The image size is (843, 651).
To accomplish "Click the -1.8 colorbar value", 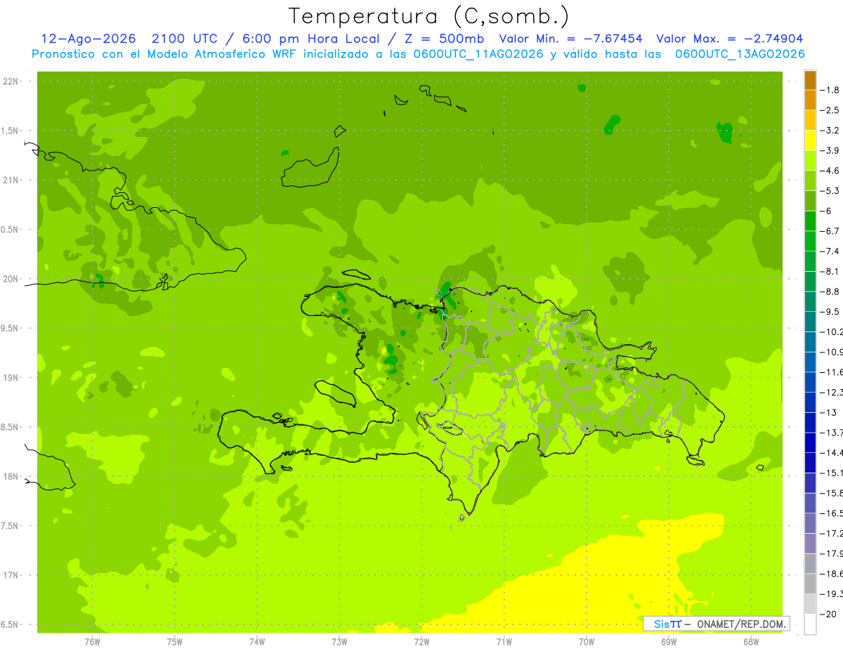I will click(830, 90).
